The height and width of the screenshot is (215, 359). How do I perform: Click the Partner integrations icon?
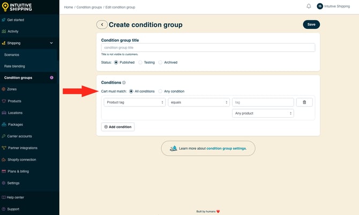coord(4,148)
